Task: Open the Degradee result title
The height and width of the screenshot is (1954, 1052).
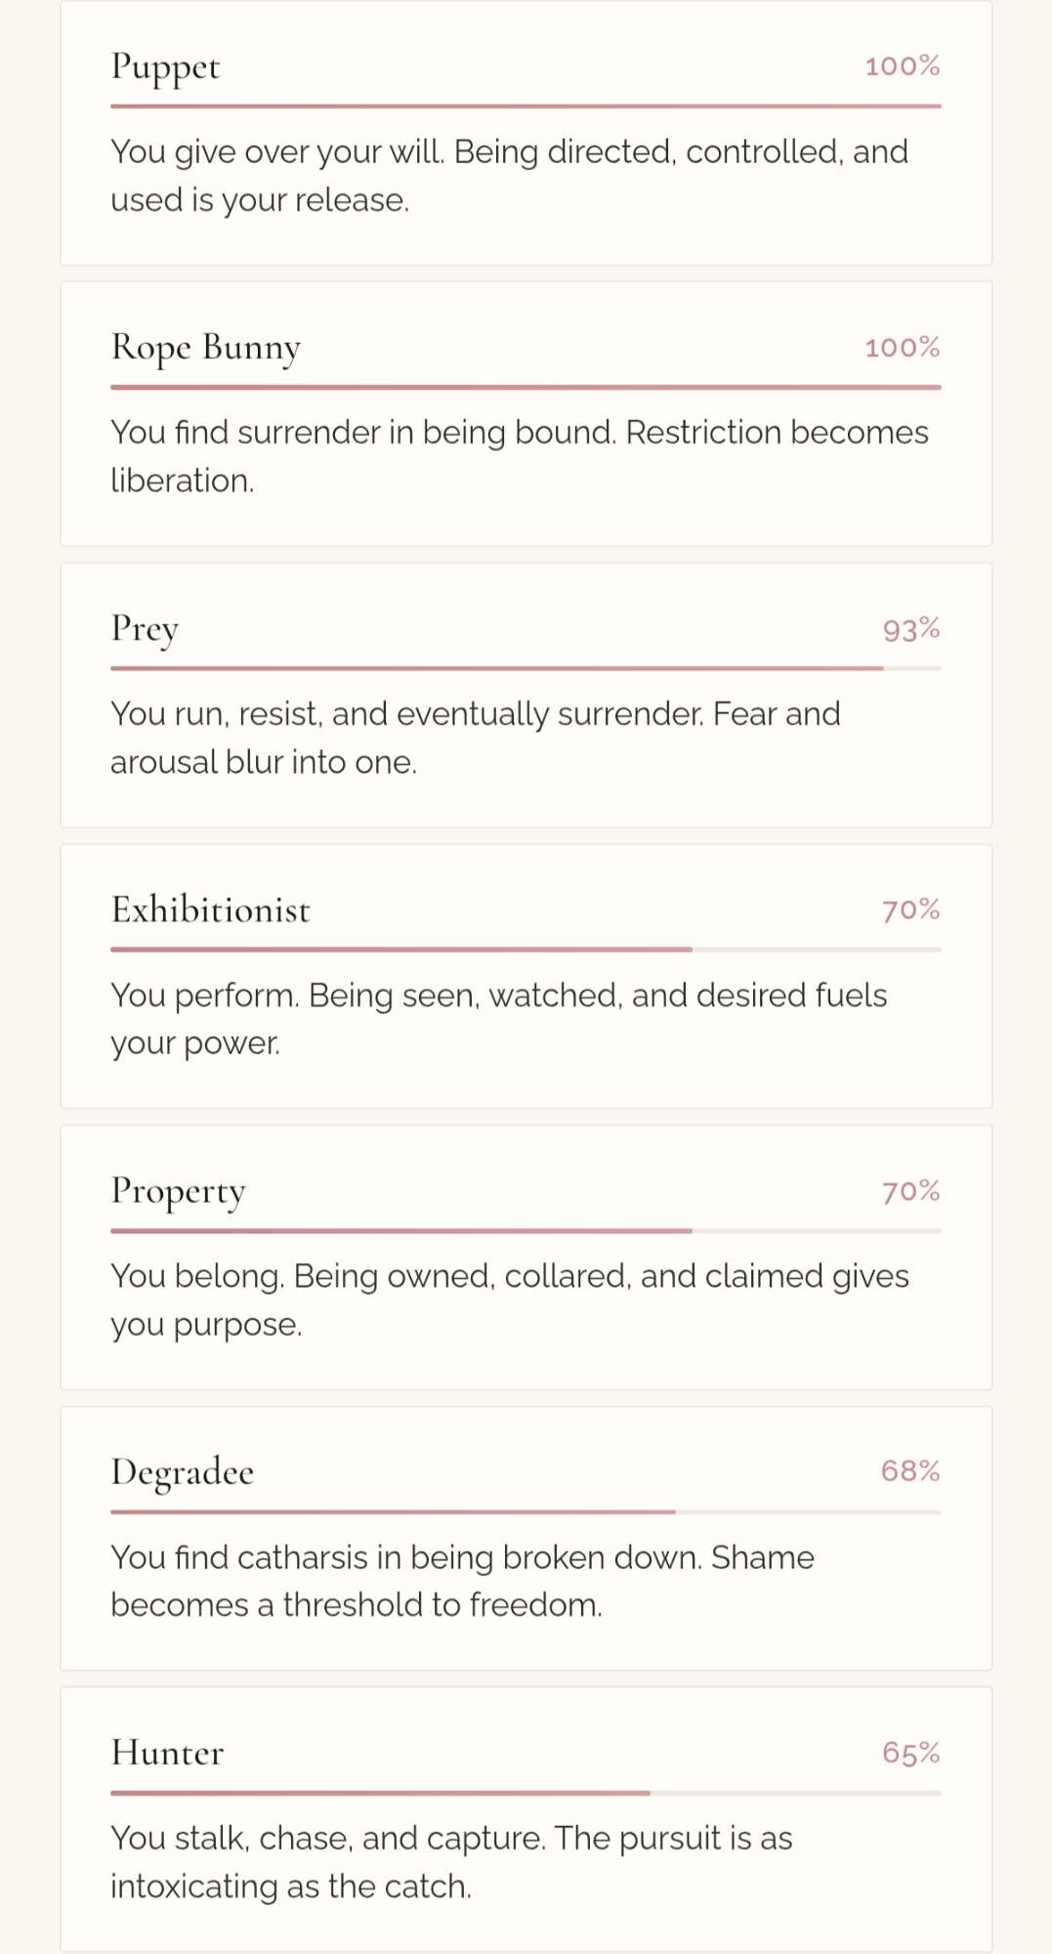Action: (x=182, y=1471)
